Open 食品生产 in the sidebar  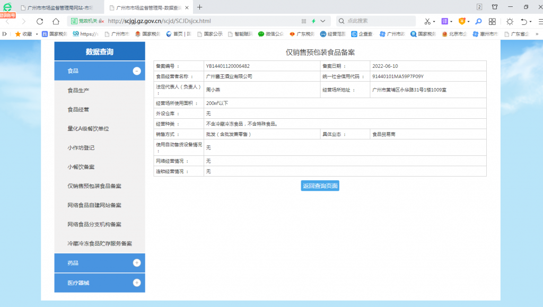pyautogui.click(x=78, y=91)
